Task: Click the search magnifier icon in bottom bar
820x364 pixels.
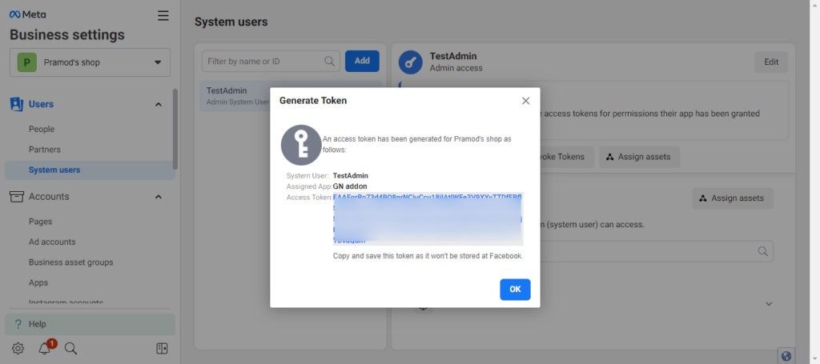Action: tap(70, 348)
